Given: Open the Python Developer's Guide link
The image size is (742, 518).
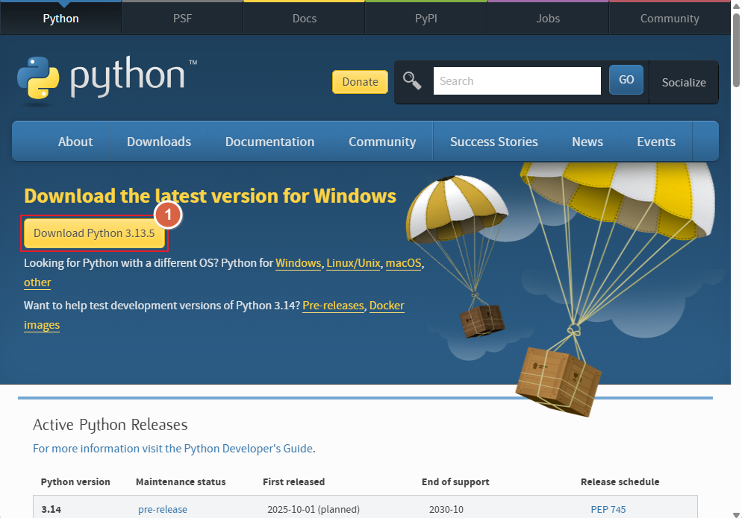Looking at the screenshot, I should coord(172,448).
